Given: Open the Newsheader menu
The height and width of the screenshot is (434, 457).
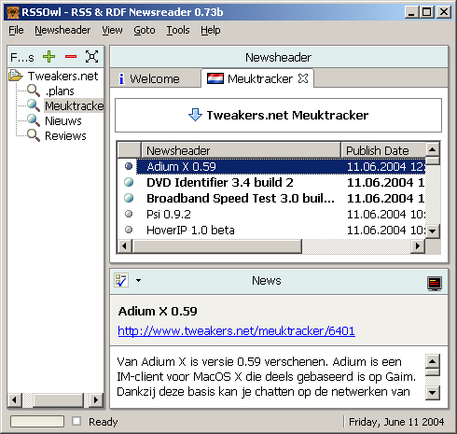Looking at the screenshot, I should click(x=62, y=30).
